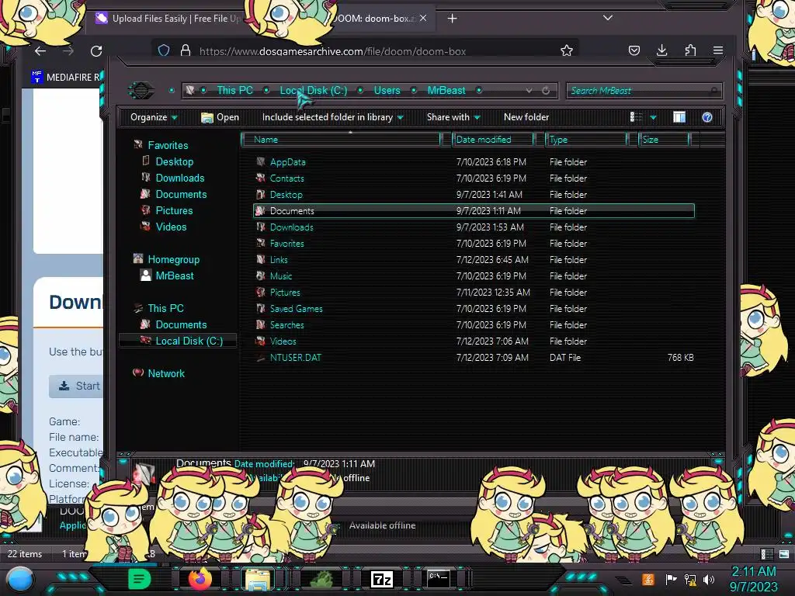Open the Firefox extensions icon
This screenshot has width=795, height=596.
click(x=690, y=50)
